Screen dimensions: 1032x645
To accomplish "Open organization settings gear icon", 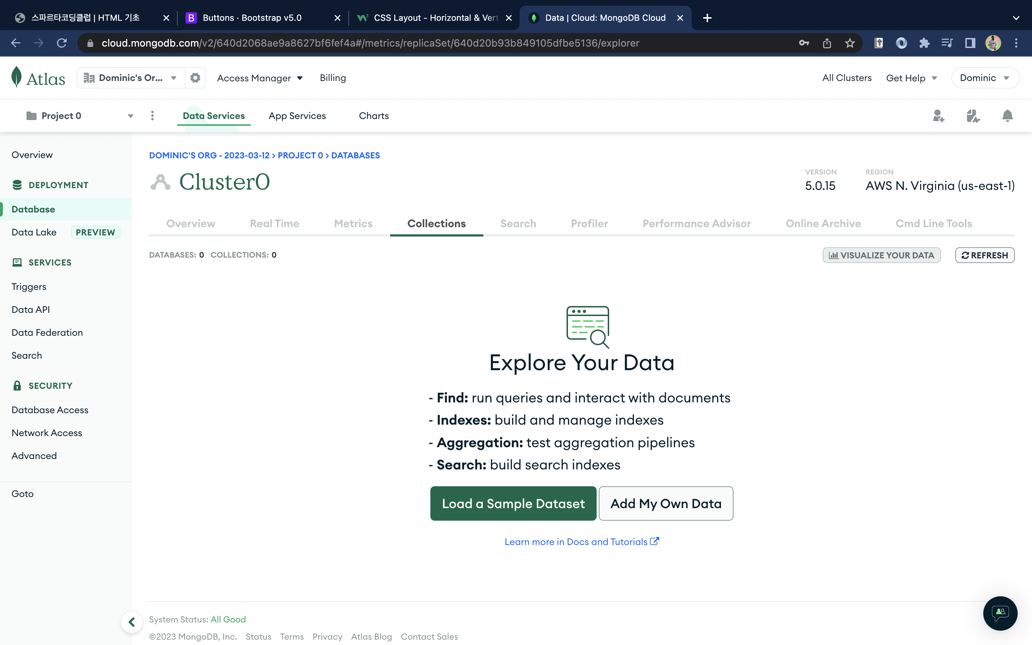I will point(195,78).
